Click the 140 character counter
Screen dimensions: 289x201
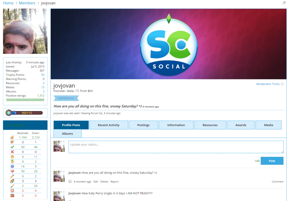tap(257, 161)
